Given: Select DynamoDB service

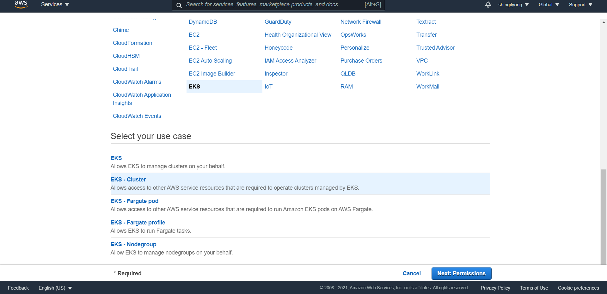Looking at the screenshot, I should pyautogui.click(x=203, y=22).
